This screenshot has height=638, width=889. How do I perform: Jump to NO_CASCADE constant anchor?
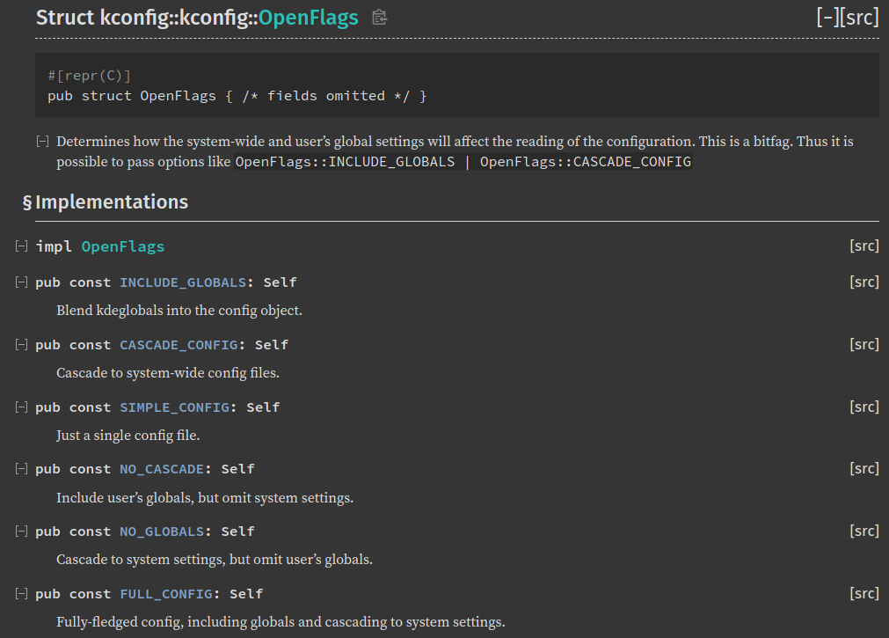point(162,469)
